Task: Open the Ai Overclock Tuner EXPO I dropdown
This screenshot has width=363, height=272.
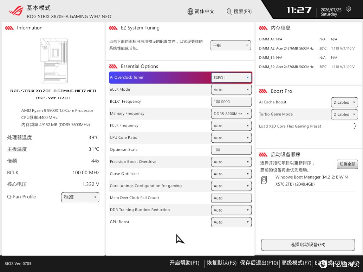Action: pyautogui.click(x=232, y=78)
